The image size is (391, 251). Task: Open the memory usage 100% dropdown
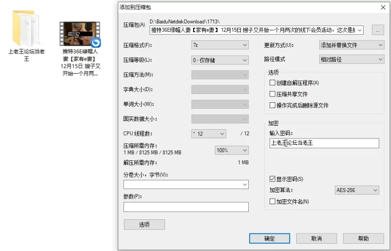(232, 150)
